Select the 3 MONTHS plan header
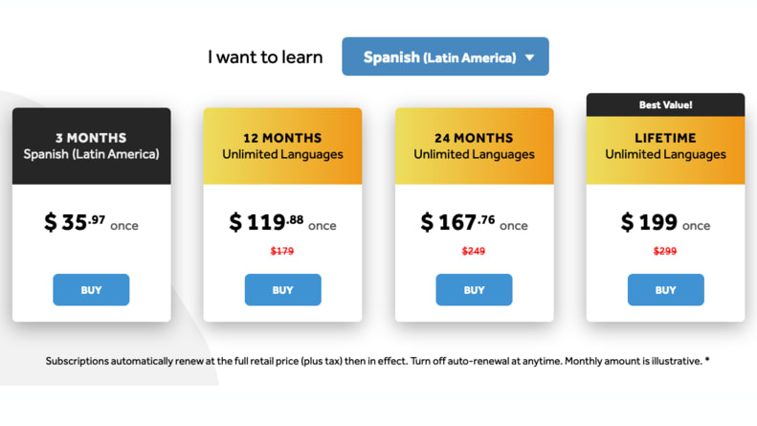 click(91, 146)
